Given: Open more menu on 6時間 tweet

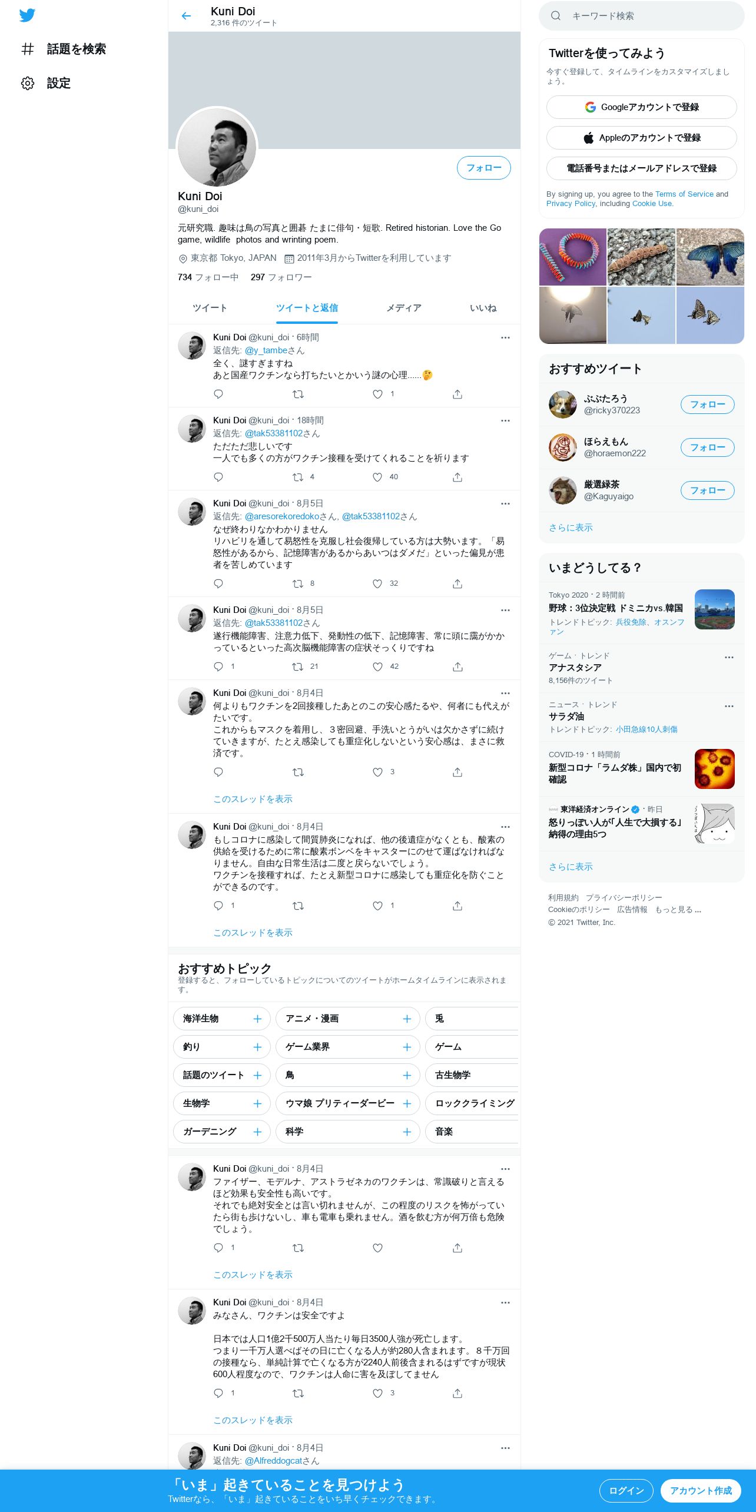Looking at the screenshot, I should tap(505, 337).
